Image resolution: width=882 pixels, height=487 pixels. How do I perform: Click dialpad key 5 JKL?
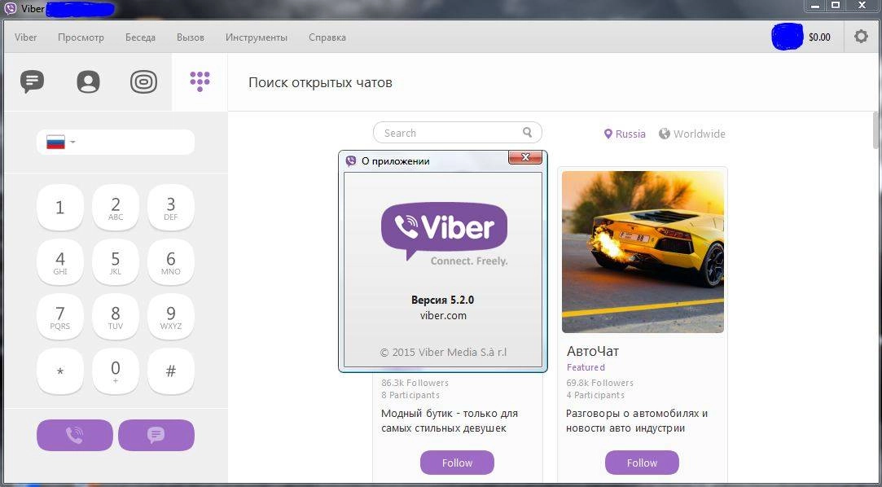[x=116, y=262]
